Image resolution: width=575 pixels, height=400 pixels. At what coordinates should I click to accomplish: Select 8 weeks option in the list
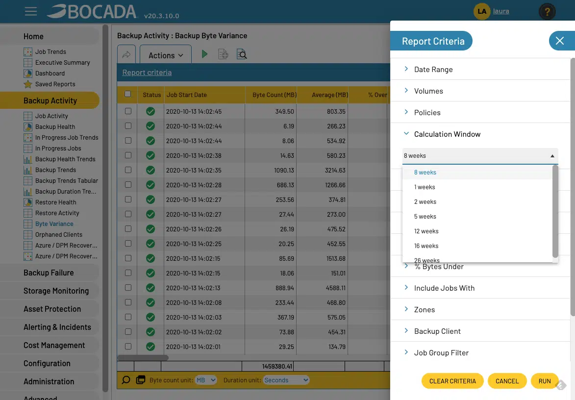click(477, 173)
